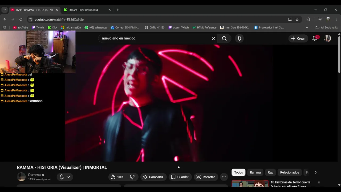Open the Twitch bookmark
This screenshot has height=192, width=341.
[38, 27]
